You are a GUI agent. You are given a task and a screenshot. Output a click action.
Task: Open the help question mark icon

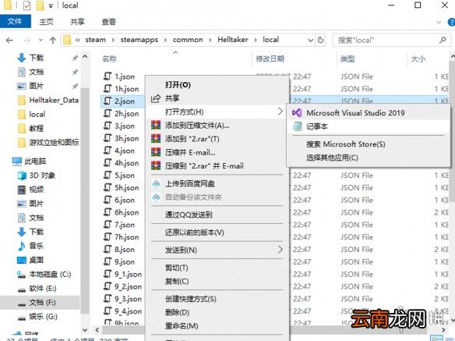(x=452, y=22)
